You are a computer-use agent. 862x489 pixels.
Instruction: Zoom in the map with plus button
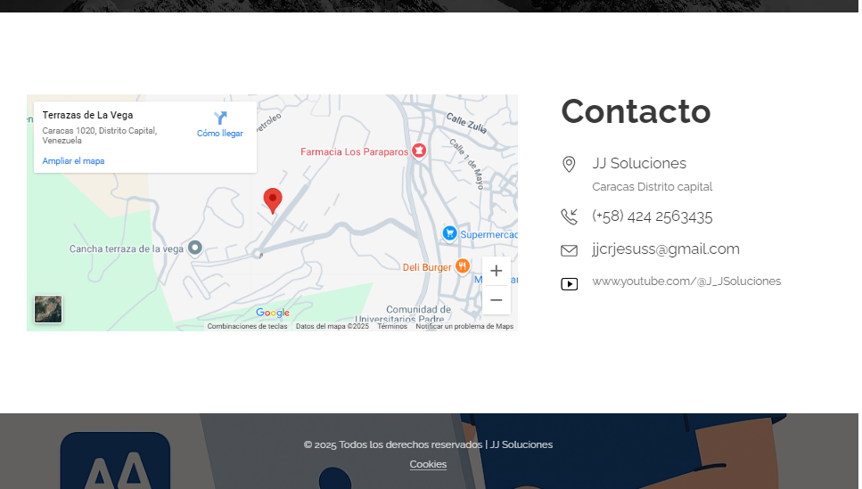pos(497,271)
